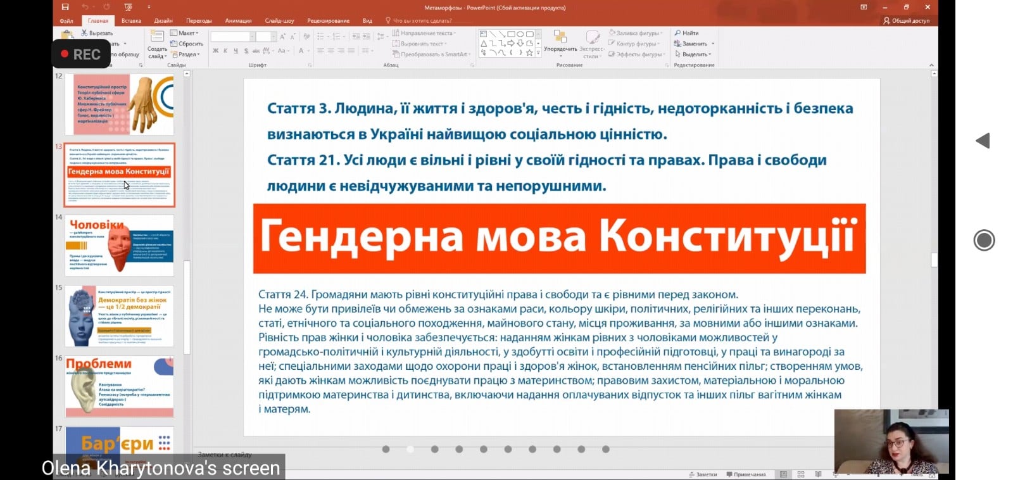Expand the Макет layout dropdown
1013x480 pixels.
pos(185,33)
